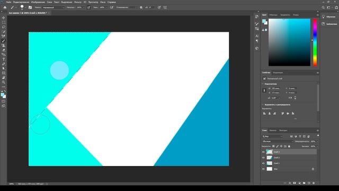339x191 pixels.
Task: Collapse the align and distribute section
Action: point(263,105)
